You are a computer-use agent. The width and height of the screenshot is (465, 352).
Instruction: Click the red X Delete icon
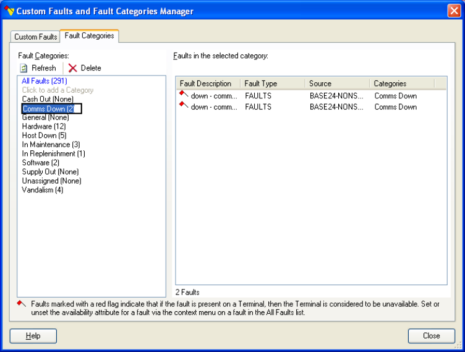coord(73,68)
